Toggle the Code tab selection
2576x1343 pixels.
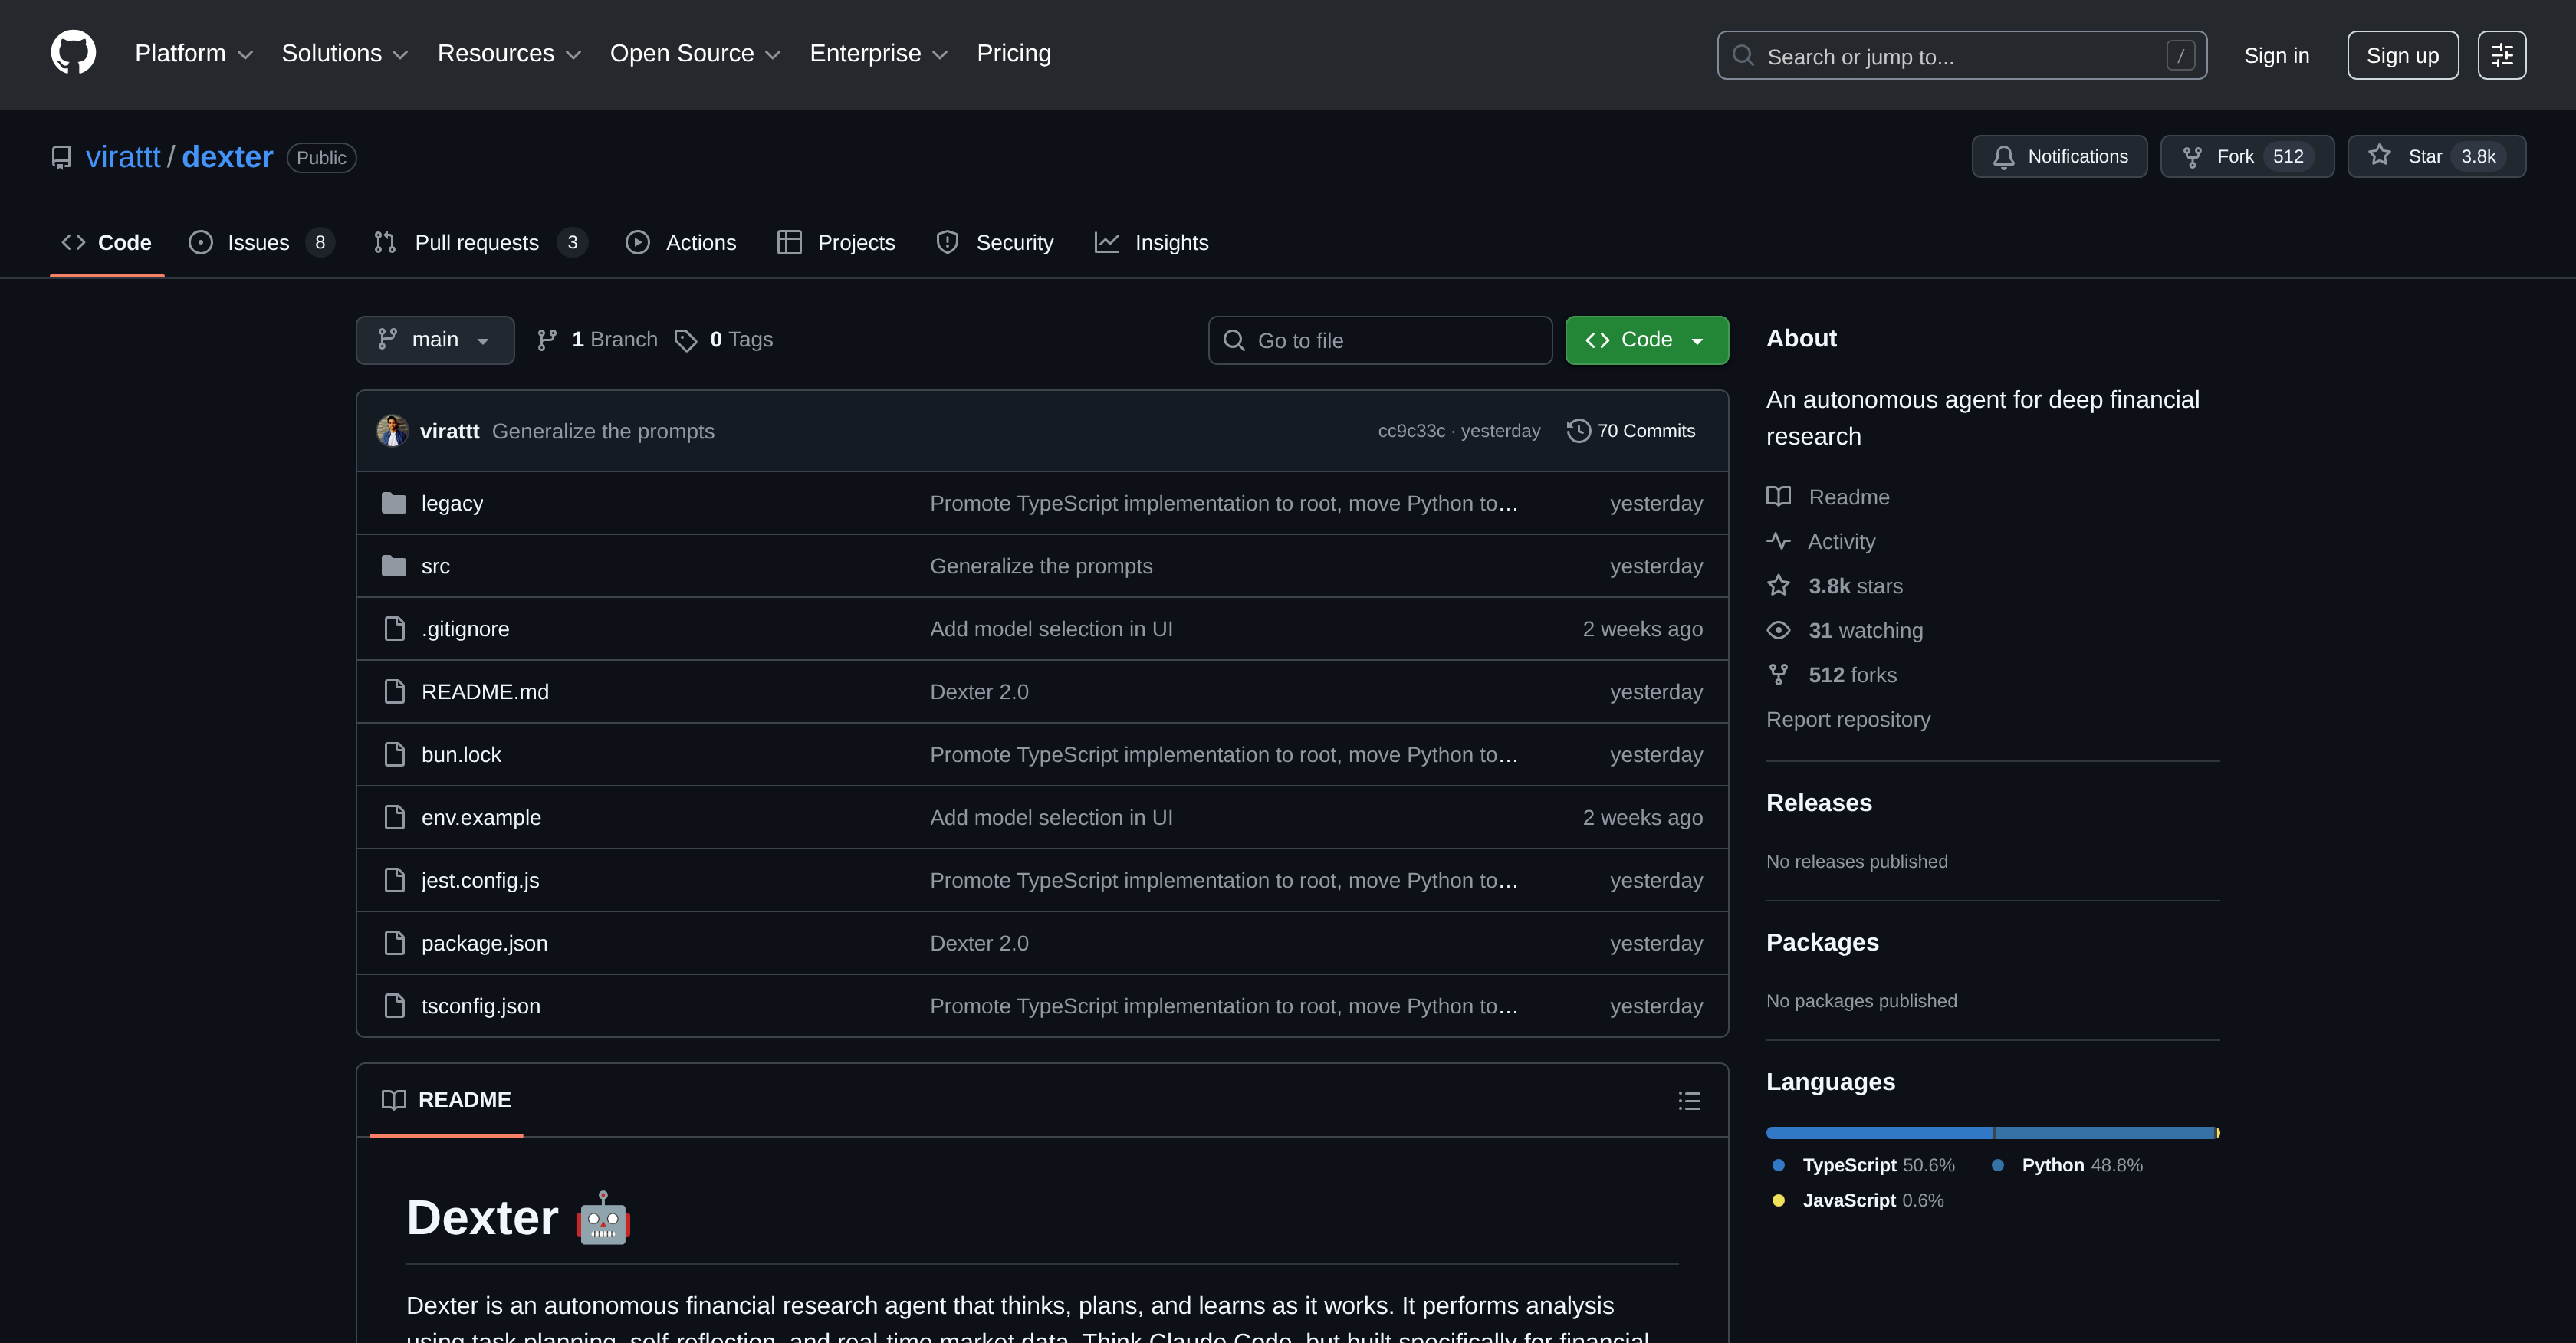[x=106, y=242]
